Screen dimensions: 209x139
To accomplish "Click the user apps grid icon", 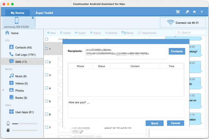I will (11, 112).
